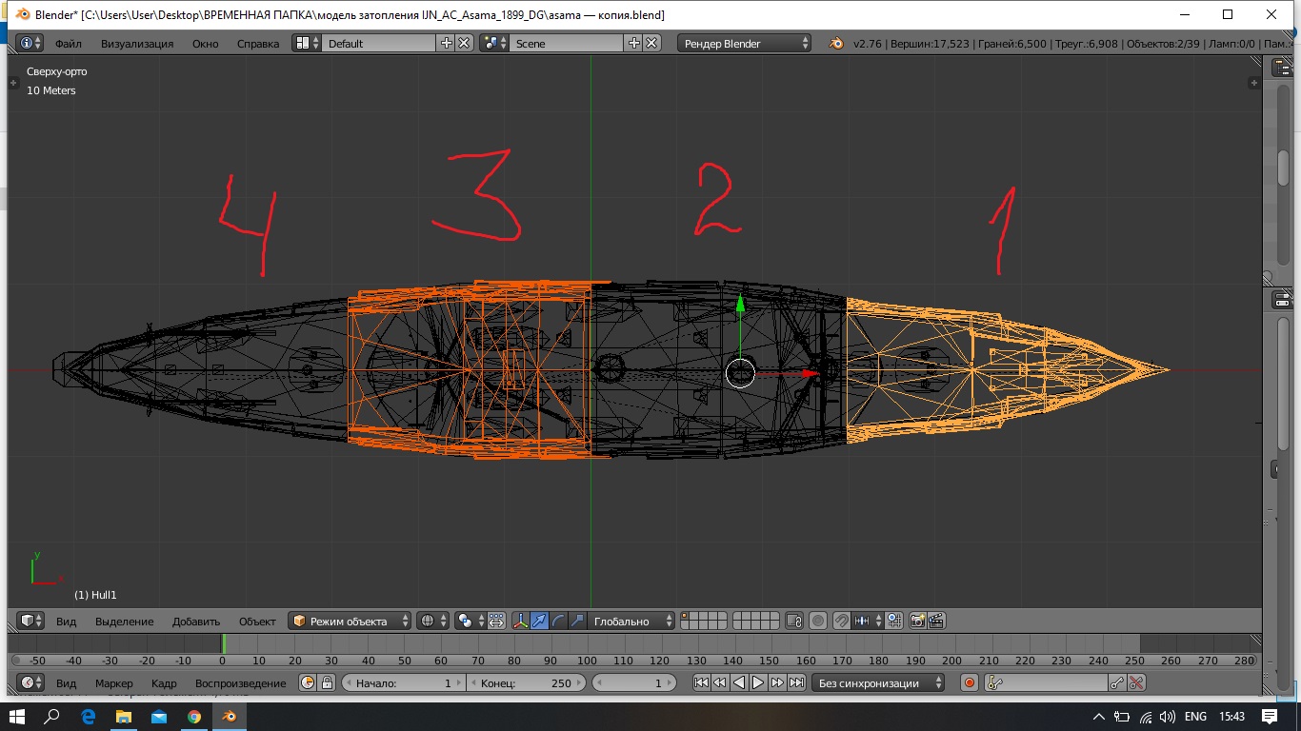The image size is (1301, 731).
Task: Open the Файл menu
Action: 68,43
